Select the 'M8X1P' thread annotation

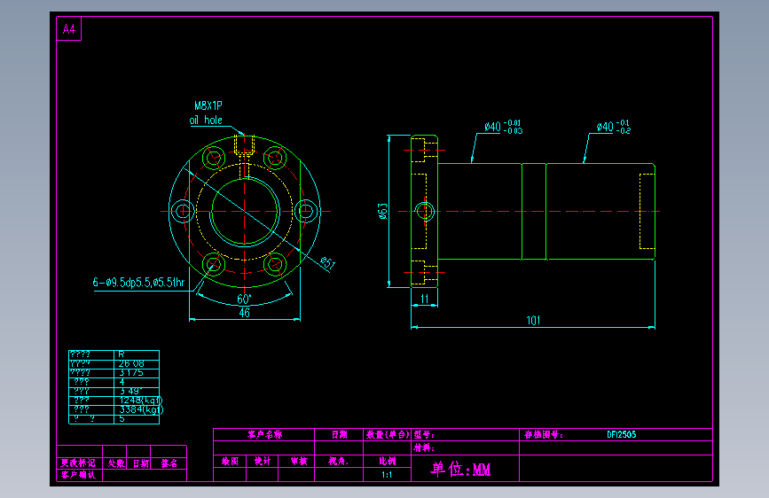pyautogui.click(x=208, y=105)
